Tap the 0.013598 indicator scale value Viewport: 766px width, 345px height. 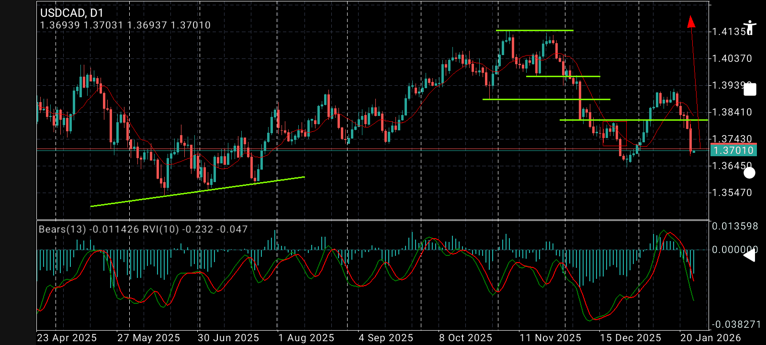coord(735,226)
